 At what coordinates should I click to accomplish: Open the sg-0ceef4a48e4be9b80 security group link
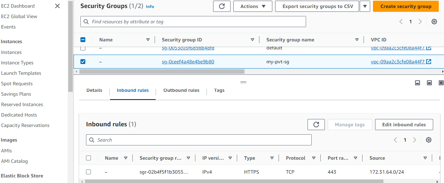click(x=188, y=62)
